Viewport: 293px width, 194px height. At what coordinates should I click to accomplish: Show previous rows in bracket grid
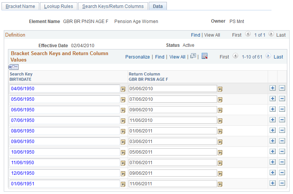tap(236, 56)
